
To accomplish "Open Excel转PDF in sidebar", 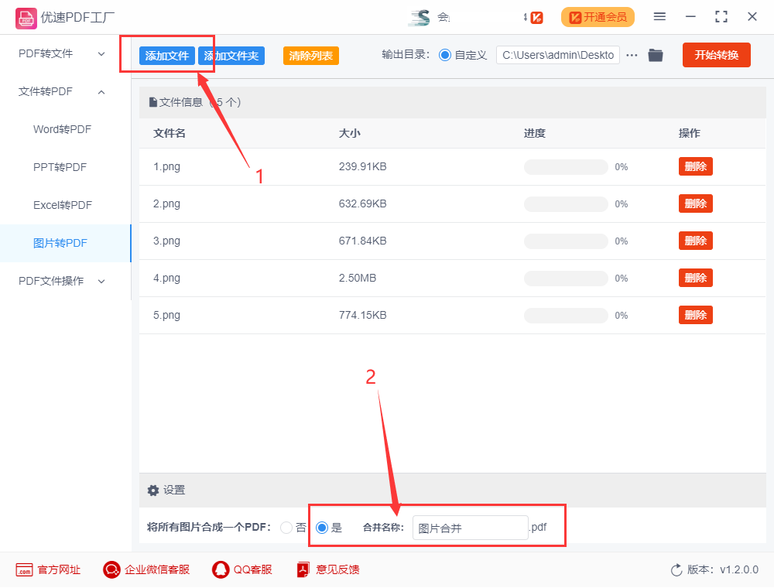I will coord(63,205).
